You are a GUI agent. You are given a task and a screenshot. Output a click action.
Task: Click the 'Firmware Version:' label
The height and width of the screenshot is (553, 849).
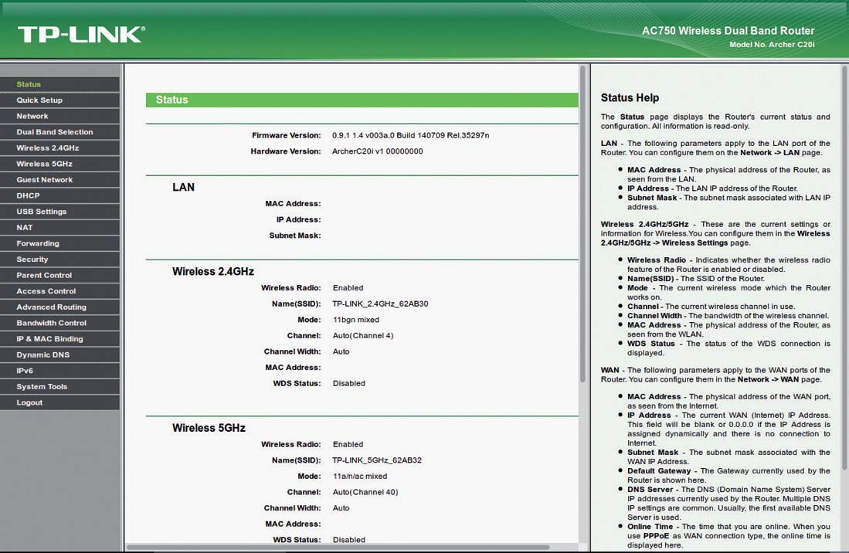click(x=287, y=135)
